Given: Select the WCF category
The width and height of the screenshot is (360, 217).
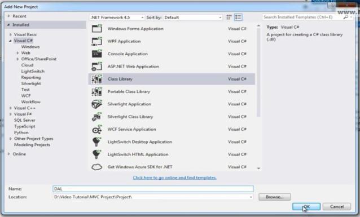Looking at the screenshot, I should 26,96.
